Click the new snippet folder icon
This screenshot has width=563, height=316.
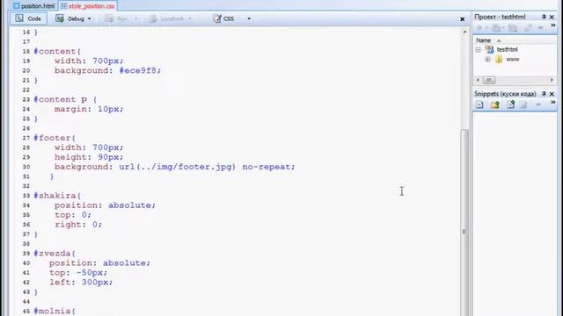click(495, 104)
